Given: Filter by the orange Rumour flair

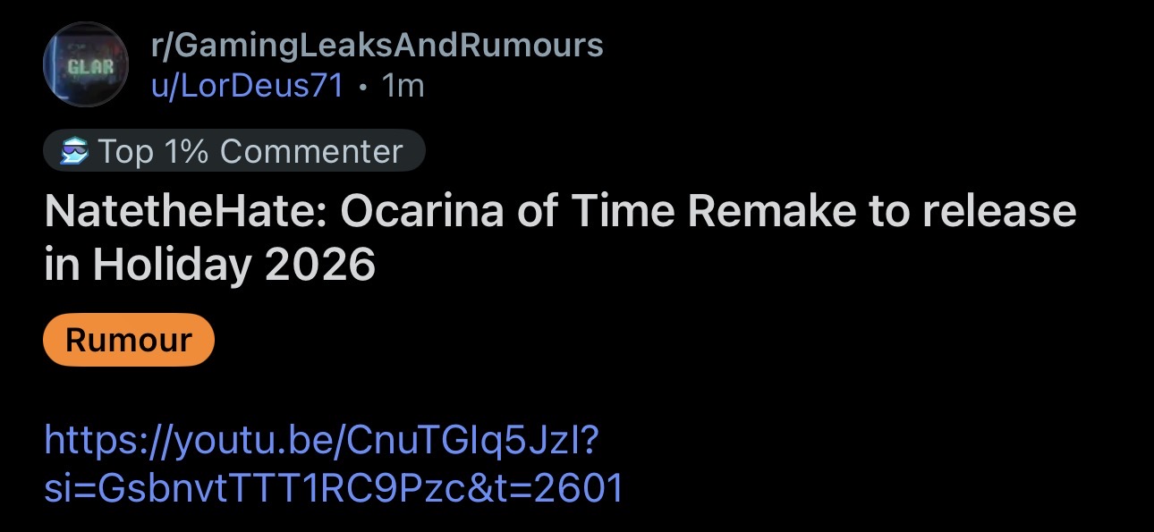Looking at the screenshot, I should point(128,340).
